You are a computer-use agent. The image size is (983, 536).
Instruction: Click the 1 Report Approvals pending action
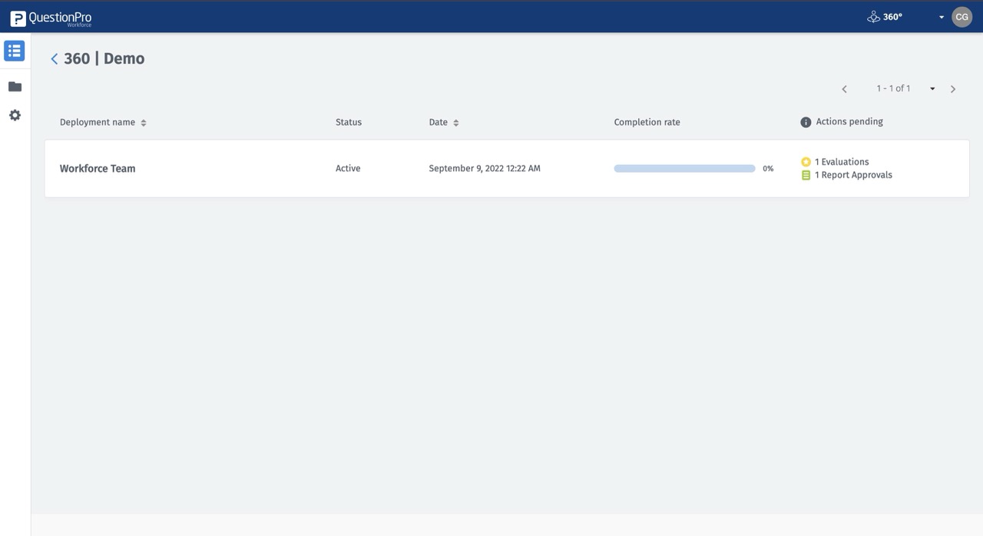tap(853, 174)
